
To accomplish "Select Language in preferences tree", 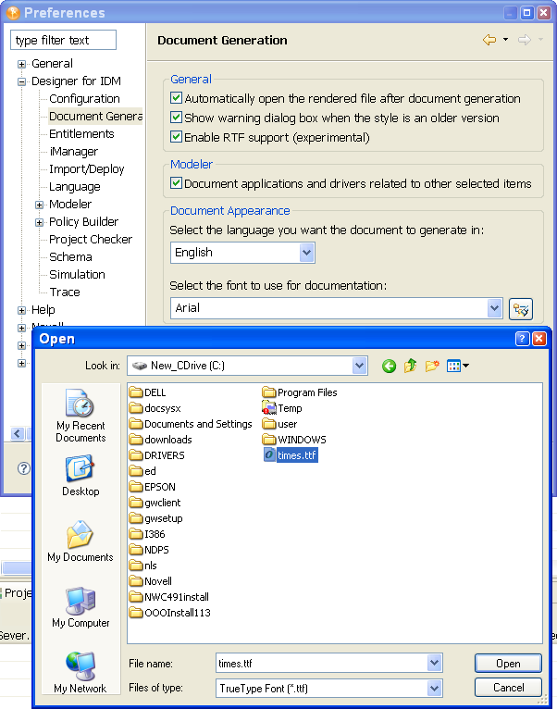I will 75,187.
